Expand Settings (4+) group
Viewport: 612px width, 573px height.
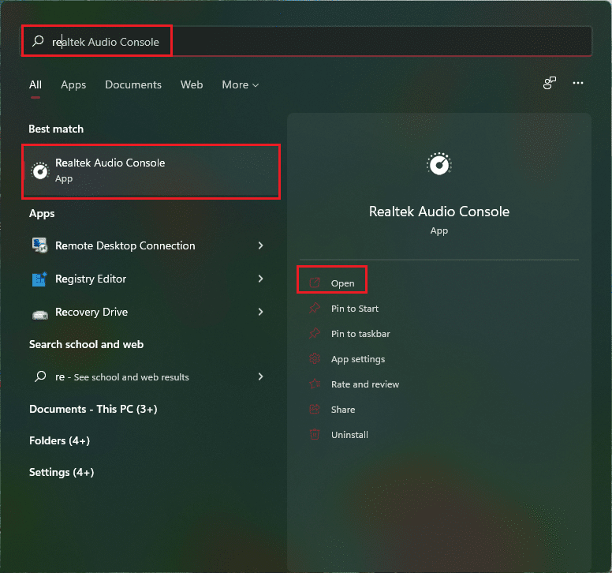point(62,472)
